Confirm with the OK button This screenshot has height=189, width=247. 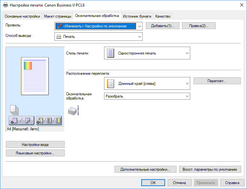[153, 183]
